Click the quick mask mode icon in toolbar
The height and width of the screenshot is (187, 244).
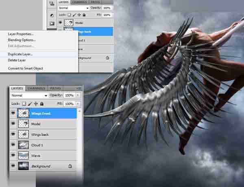point(52,15)
